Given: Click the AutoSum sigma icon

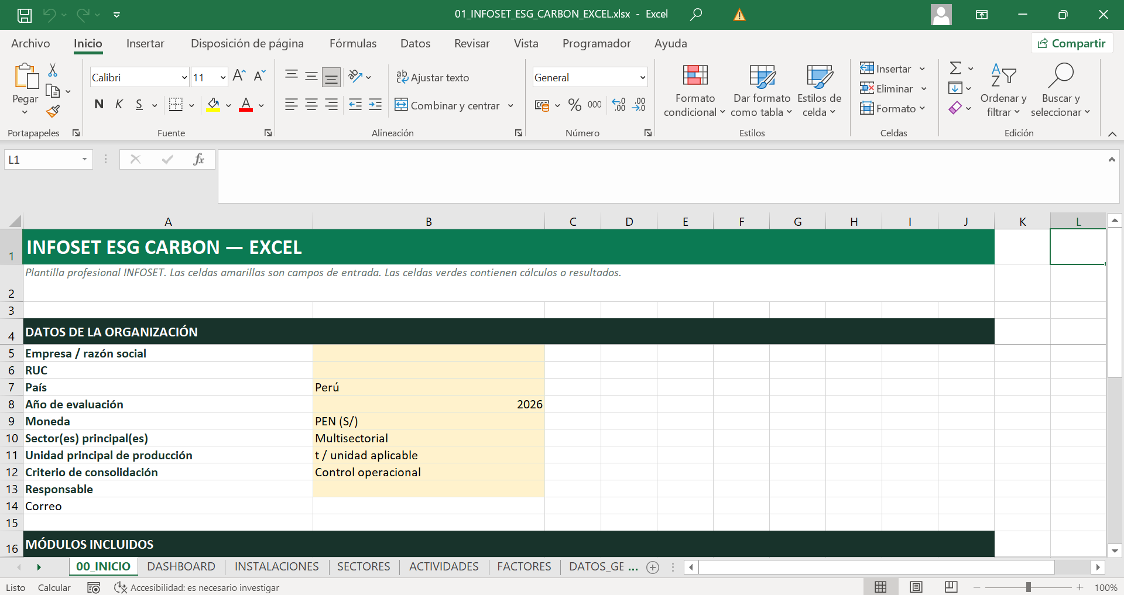Looking at the screenshot, I should [x=955, y=68].
